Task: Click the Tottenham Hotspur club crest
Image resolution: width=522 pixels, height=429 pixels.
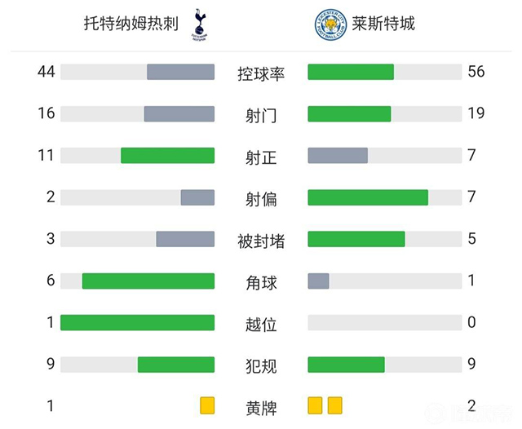Action: click(197, 24)
